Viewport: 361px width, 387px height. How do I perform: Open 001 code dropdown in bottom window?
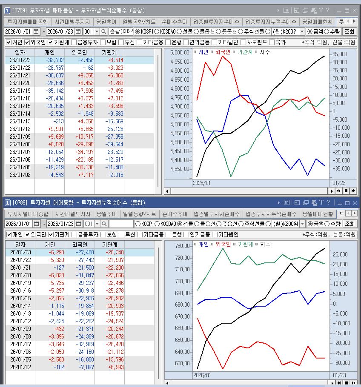click(x=97, y=224)
